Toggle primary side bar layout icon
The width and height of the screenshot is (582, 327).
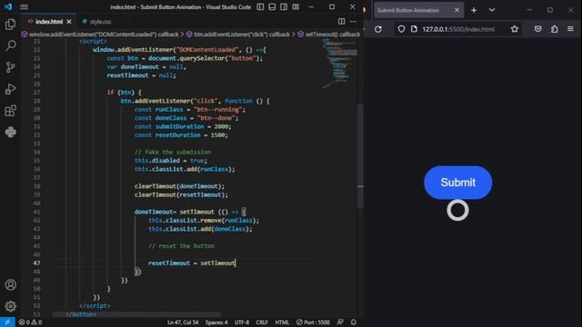coord(260,6)
